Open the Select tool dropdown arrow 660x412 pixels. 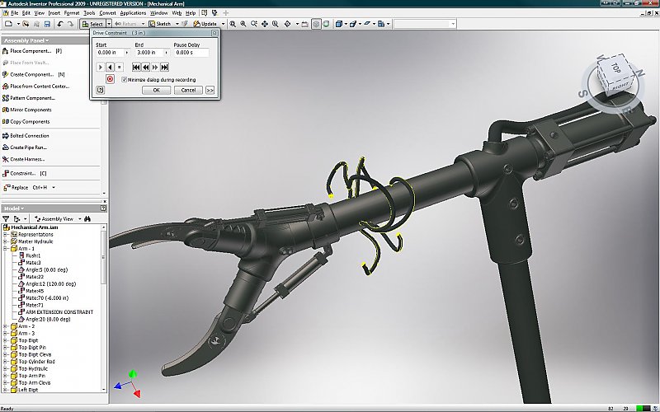click(x=109, y=24)
